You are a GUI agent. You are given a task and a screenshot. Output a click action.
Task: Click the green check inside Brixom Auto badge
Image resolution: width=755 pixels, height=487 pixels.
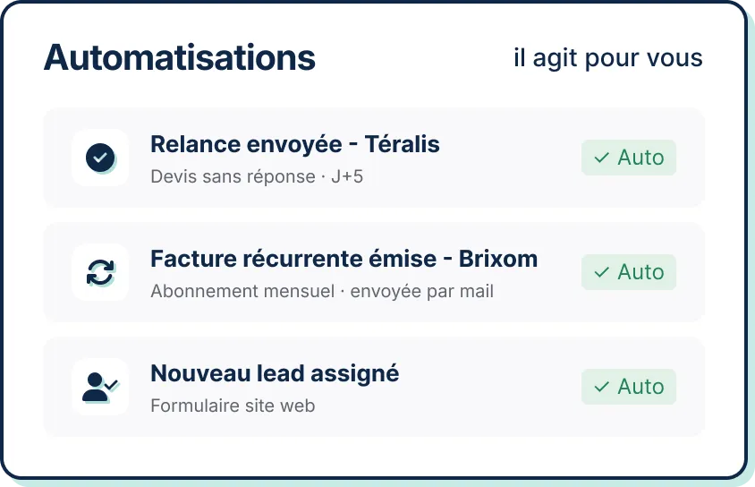point(602,272)
